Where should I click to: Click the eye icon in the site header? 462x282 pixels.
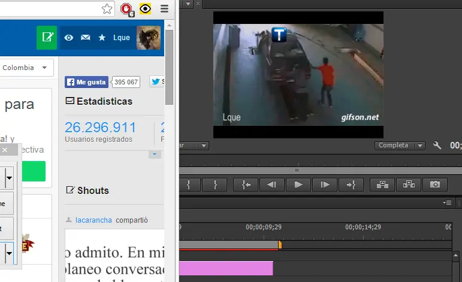point(69,38)
